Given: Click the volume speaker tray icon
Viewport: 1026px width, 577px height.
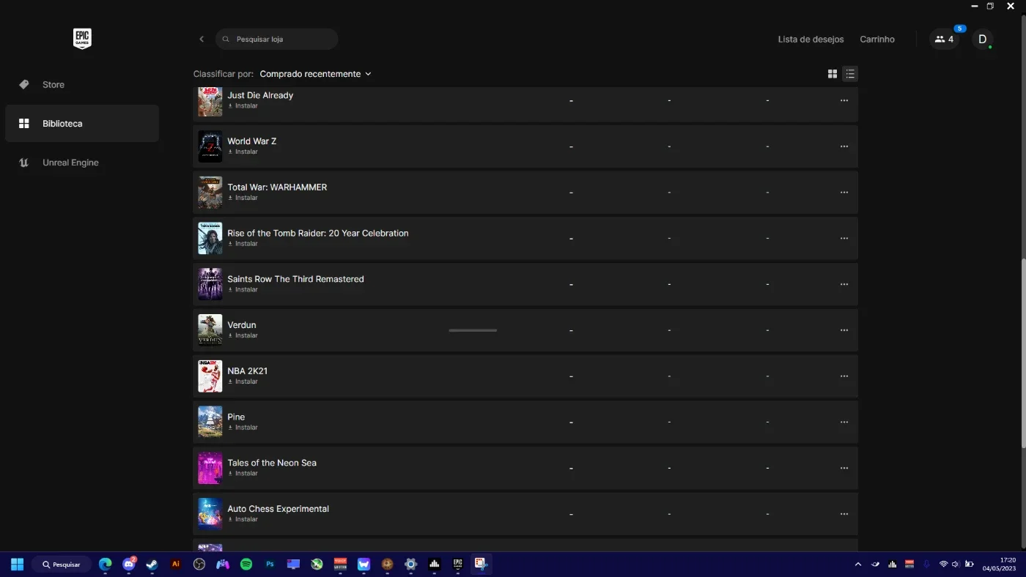Looking at the screenshot, I should point(956,565).
